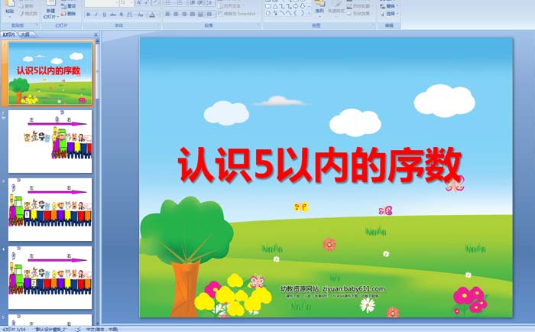
Task: Center the text
Action: pos(176,15)
